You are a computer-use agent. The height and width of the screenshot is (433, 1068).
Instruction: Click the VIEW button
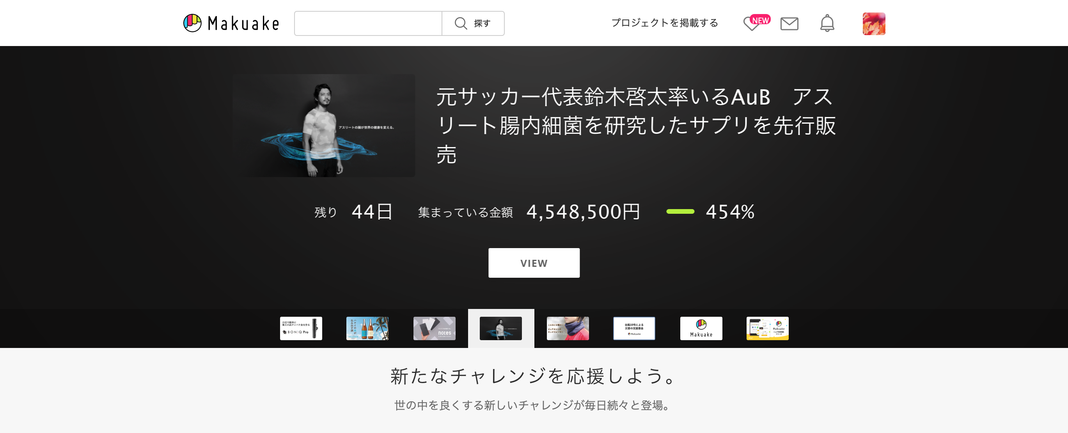(x=534, y=263)
